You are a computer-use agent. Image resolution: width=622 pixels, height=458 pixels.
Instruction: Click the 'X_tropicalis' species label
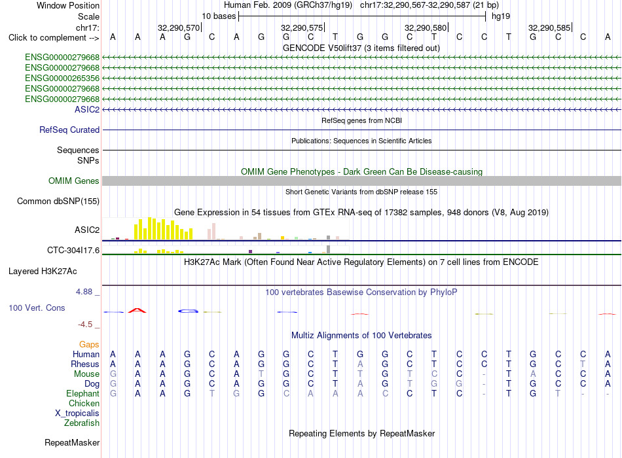pos(77,414)
